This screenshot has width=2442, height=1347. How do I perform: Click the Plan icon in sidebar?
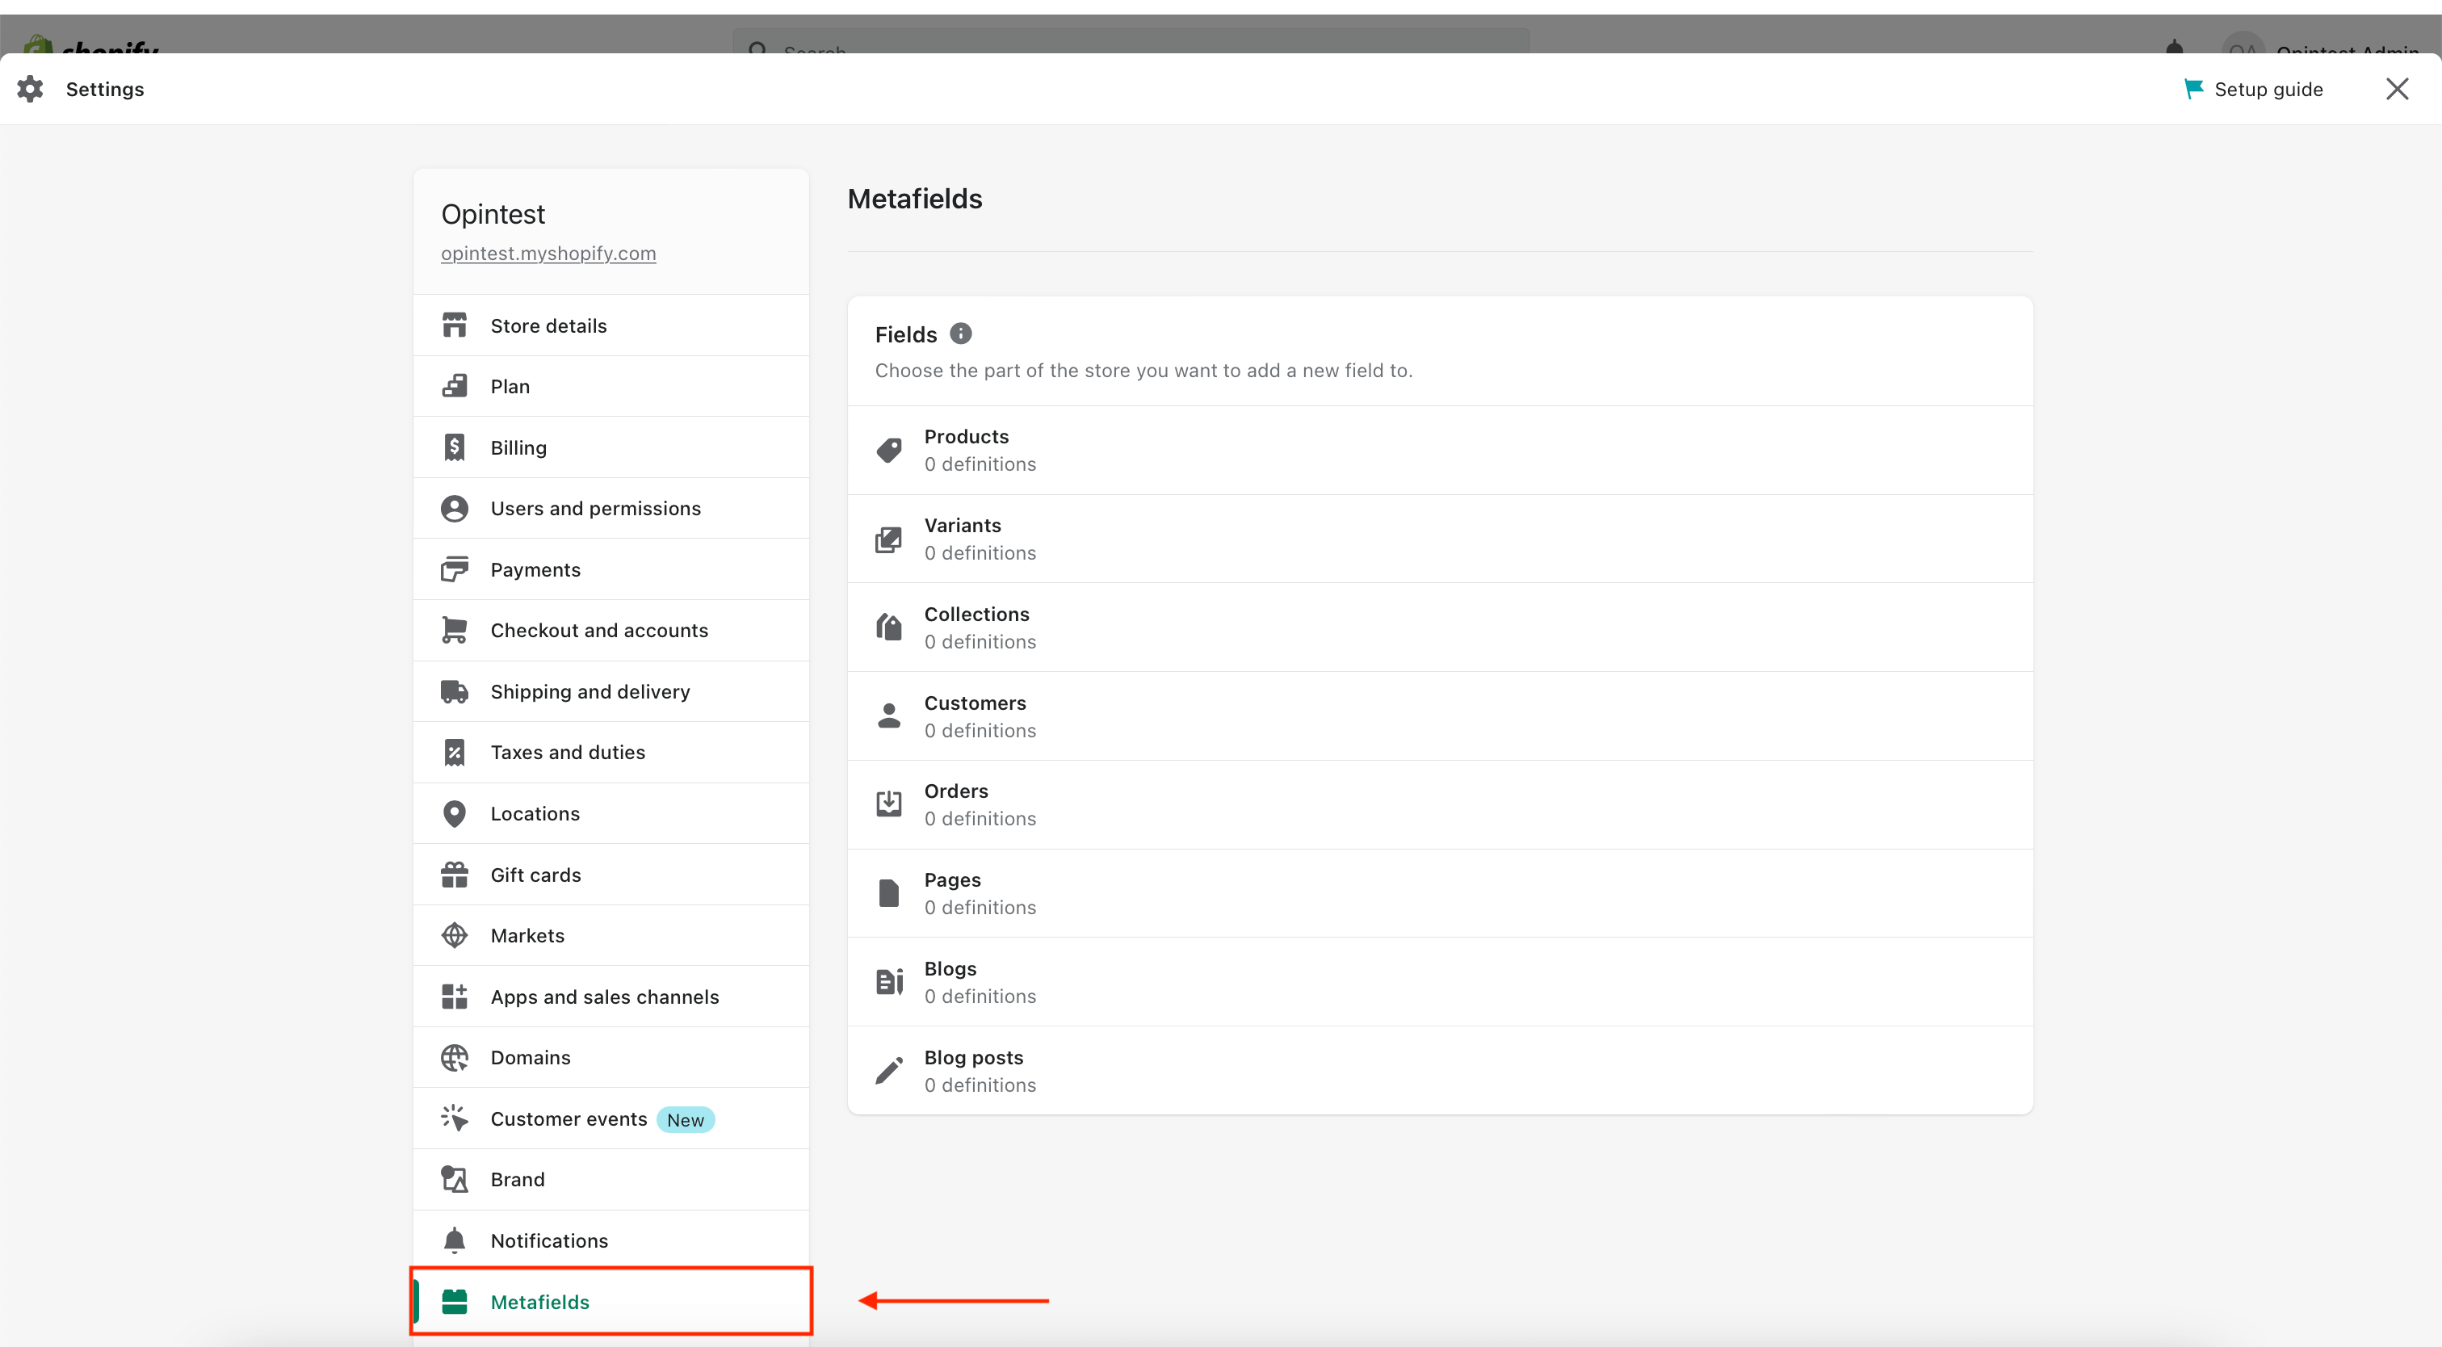click(454, 386)
